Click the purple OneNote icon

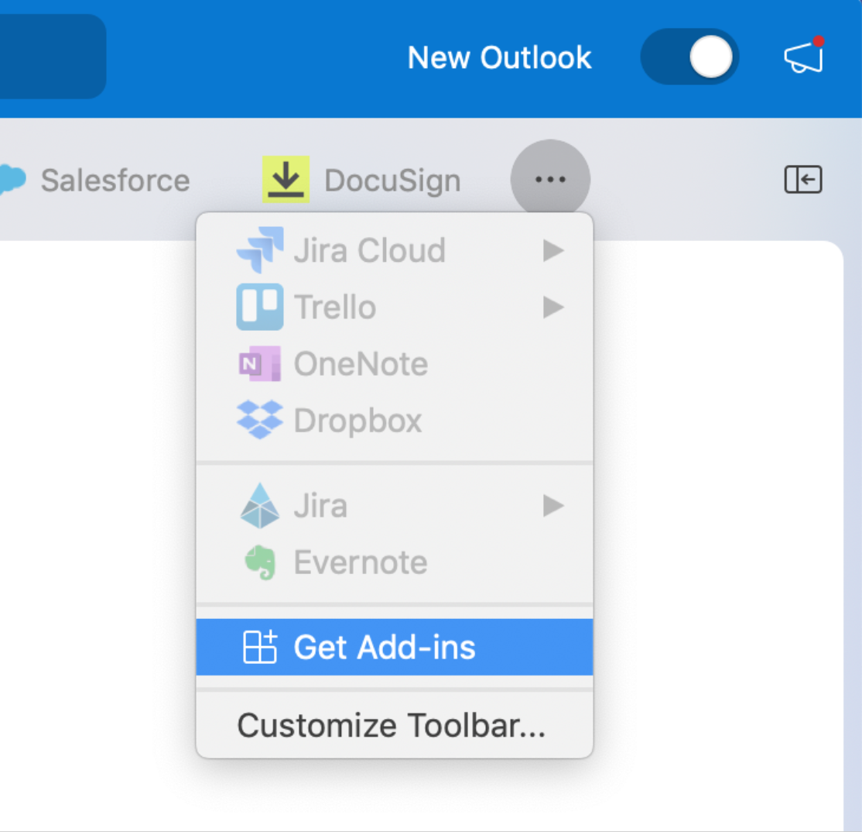point(260,364)
